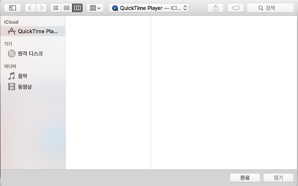
Task: Click the share button
Action: (216, 8)
